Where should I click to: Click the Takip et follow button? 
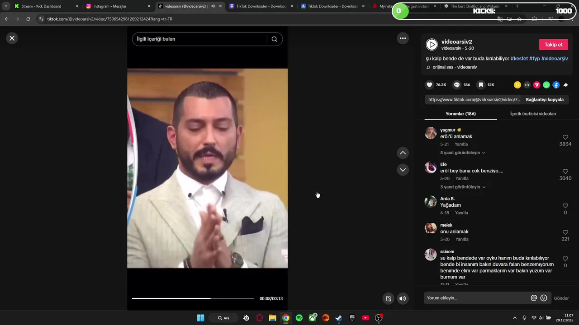click(x=553, y=45)
